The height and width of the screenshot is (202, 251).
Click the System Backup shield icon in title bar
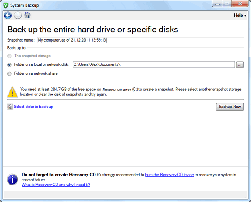5,5
